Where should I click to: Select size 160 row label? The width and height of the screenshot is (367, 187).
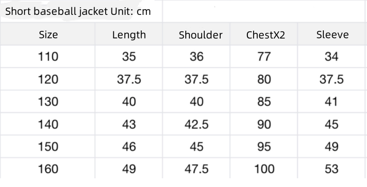pyautogui.click(x=48, y=169)
